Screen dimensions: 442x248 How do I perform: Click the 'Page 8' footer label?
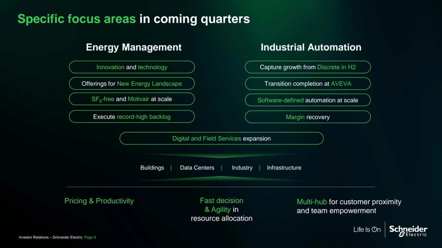click(x=90, y=237)
